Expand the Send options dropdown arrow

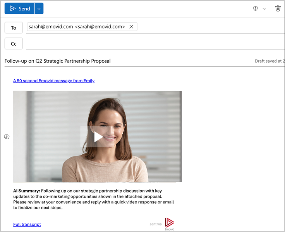pyautogui.click(x=39, y=9)
